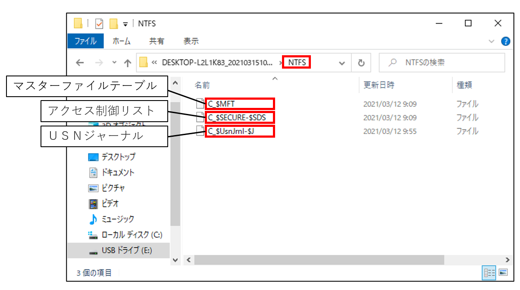Switch to large icons view layout

(x=503, y=273)
